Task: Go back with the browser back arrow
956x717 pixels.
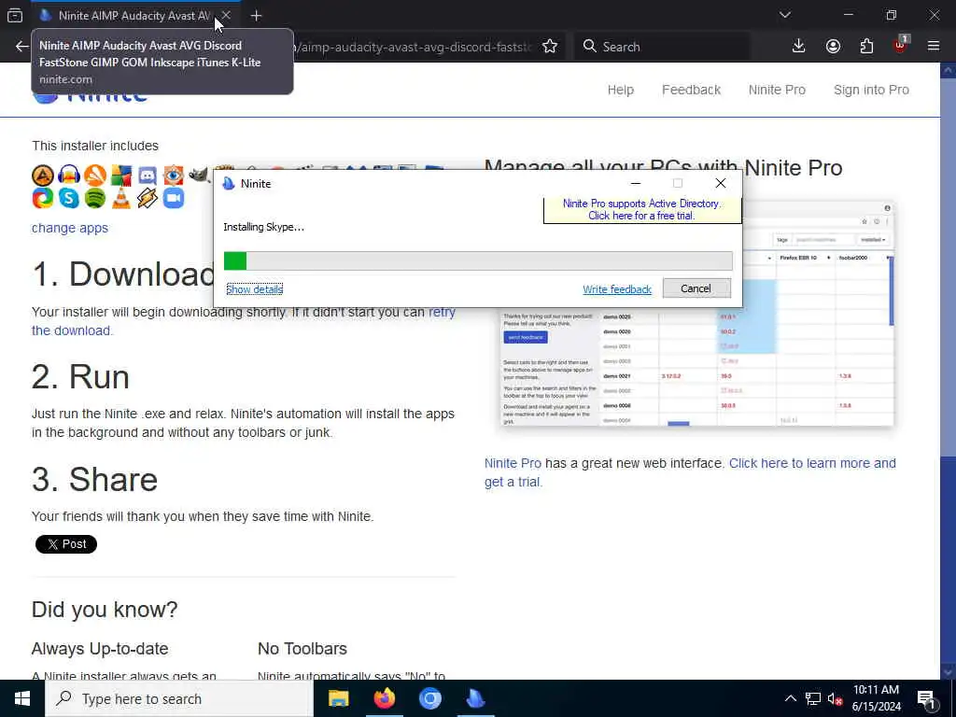Action: pos(22,47)
